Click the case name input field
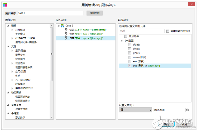198x132 pixels. [x=50, y=13]
